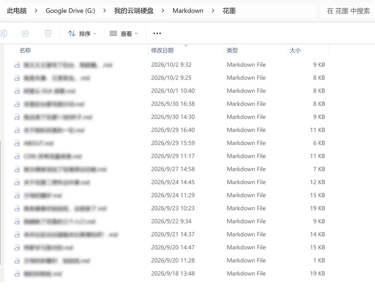This screenshot has width=375, height=290.
Task: Click Markdown File type of 2026/9/24 11:29 row
Action: [x=246, y=195]
